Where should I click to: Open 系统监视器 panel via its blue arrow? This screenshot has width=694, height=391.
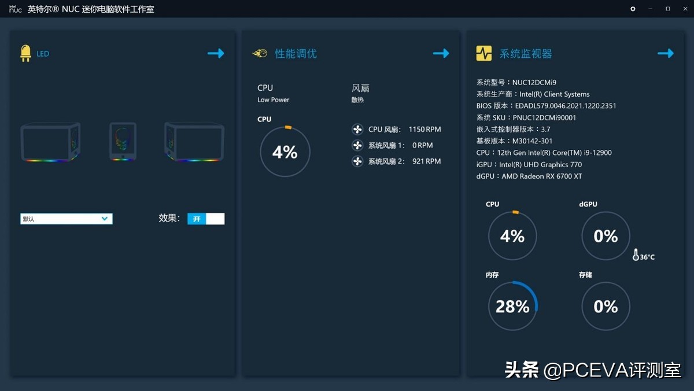[666, 53]
